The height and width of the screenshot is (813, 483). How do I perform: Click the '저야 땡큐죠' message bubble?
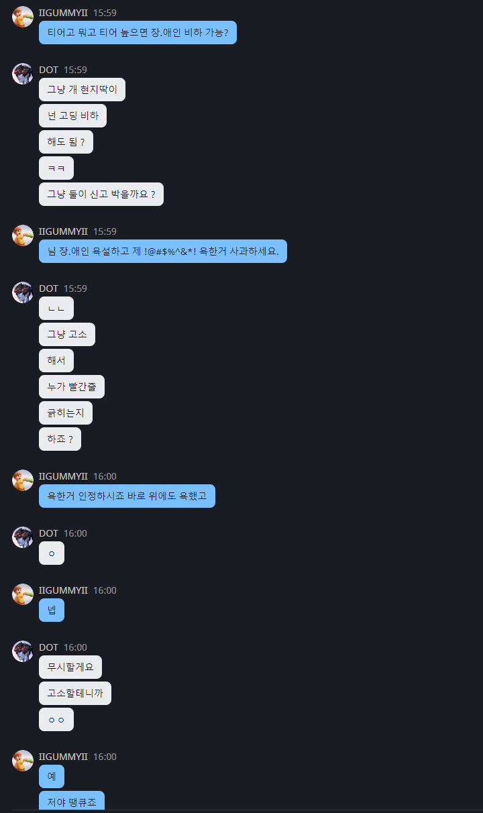coord(72,802)
